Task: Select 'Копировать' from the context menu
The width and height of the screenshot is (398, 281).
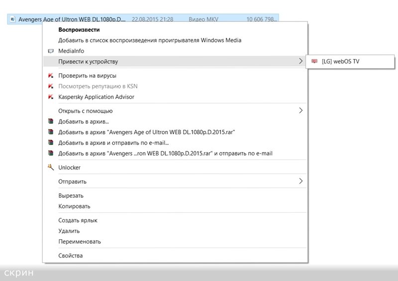Action: tap(74, 206)
